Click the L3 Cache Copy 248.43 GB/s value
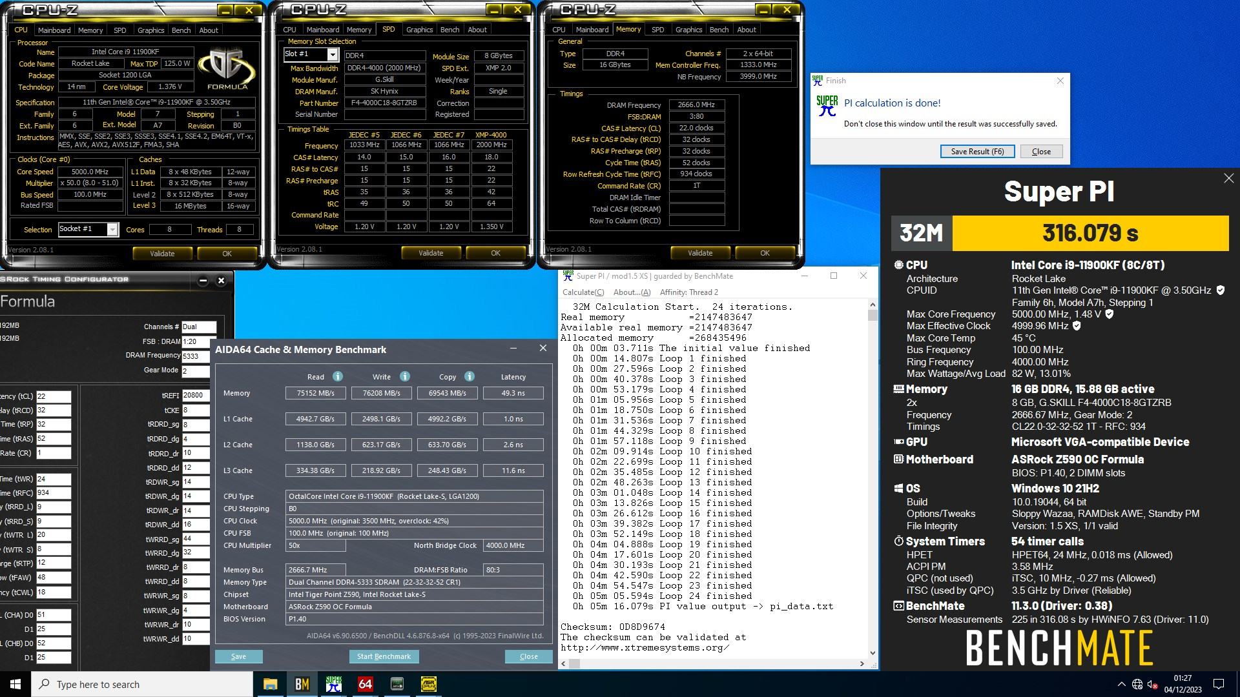 pos(446,470)
